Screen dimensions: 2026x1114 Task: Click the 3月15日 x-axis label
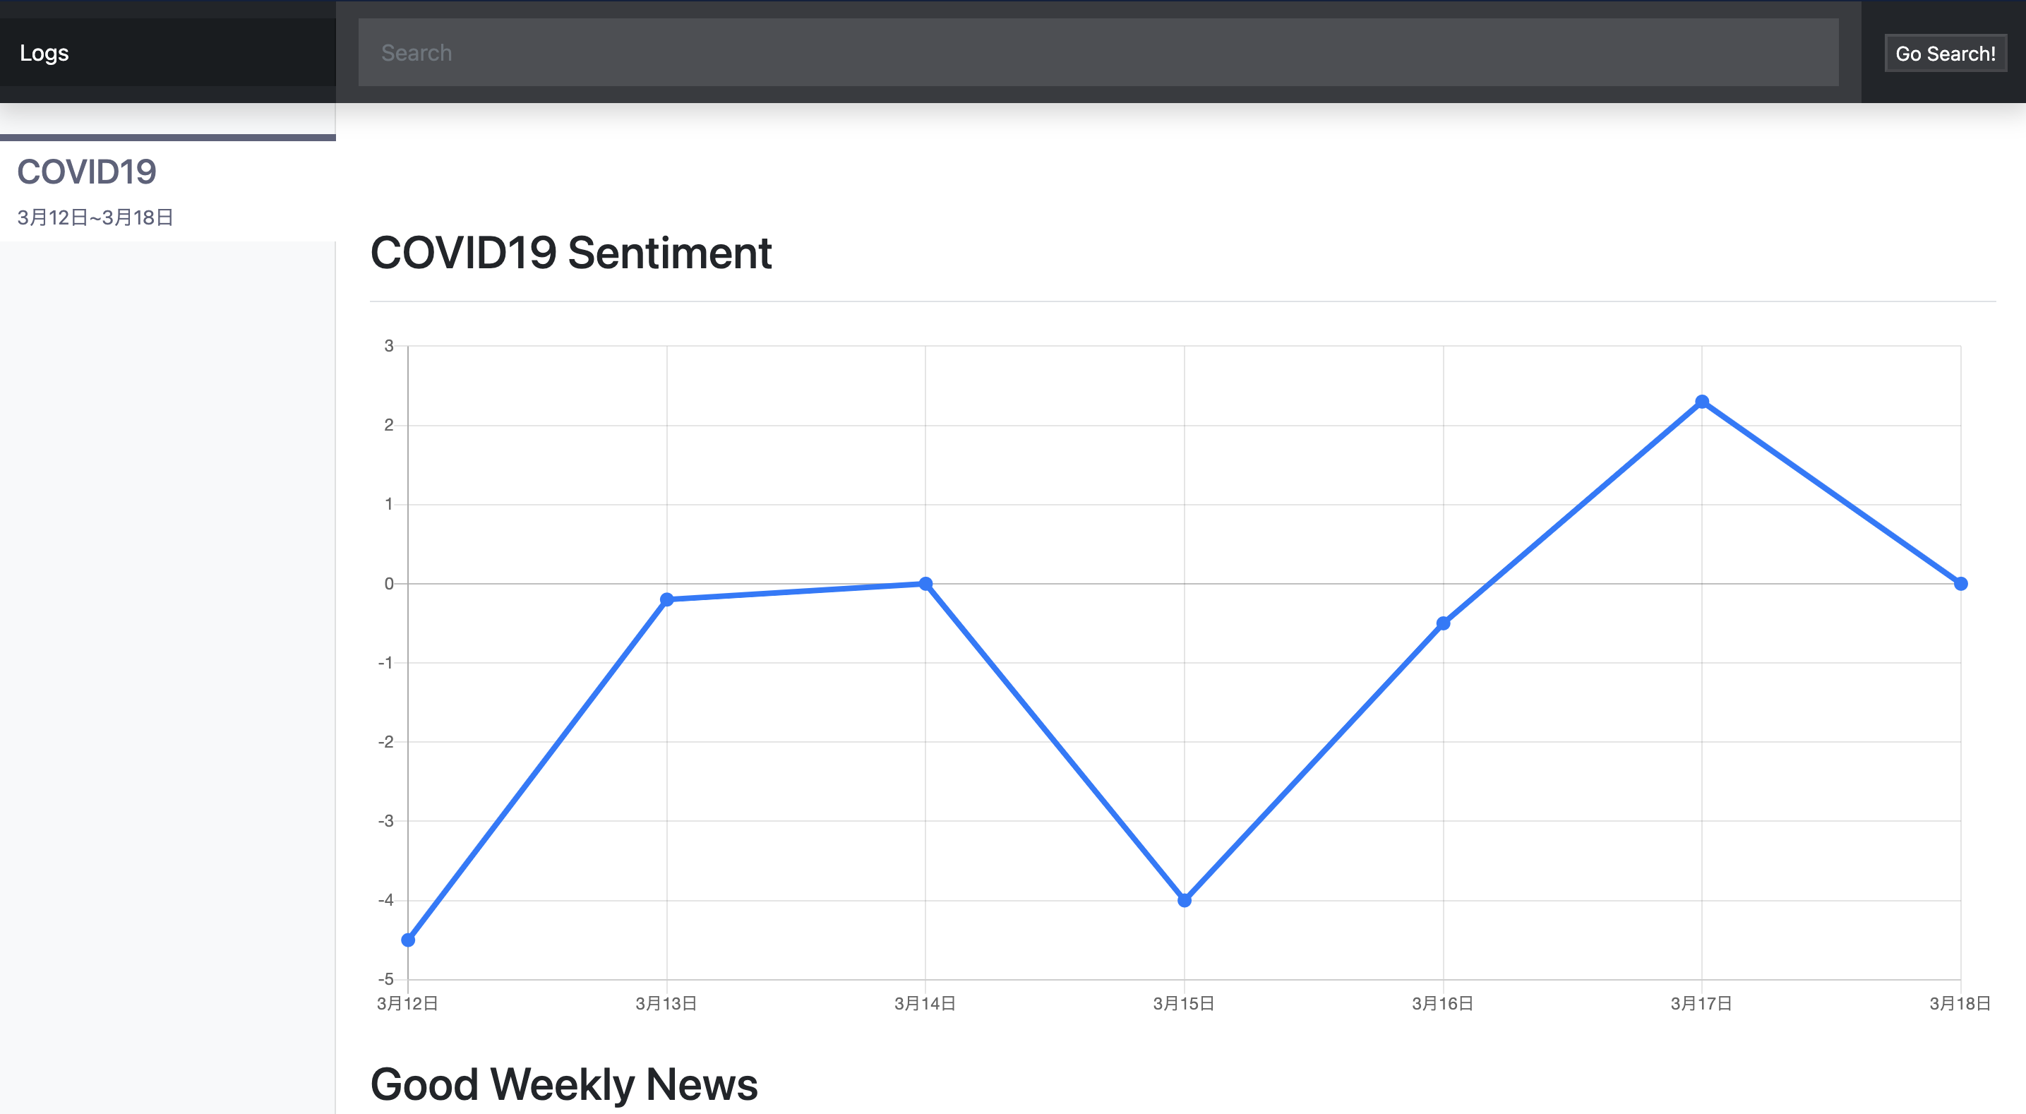[x=1184, y=1003]
